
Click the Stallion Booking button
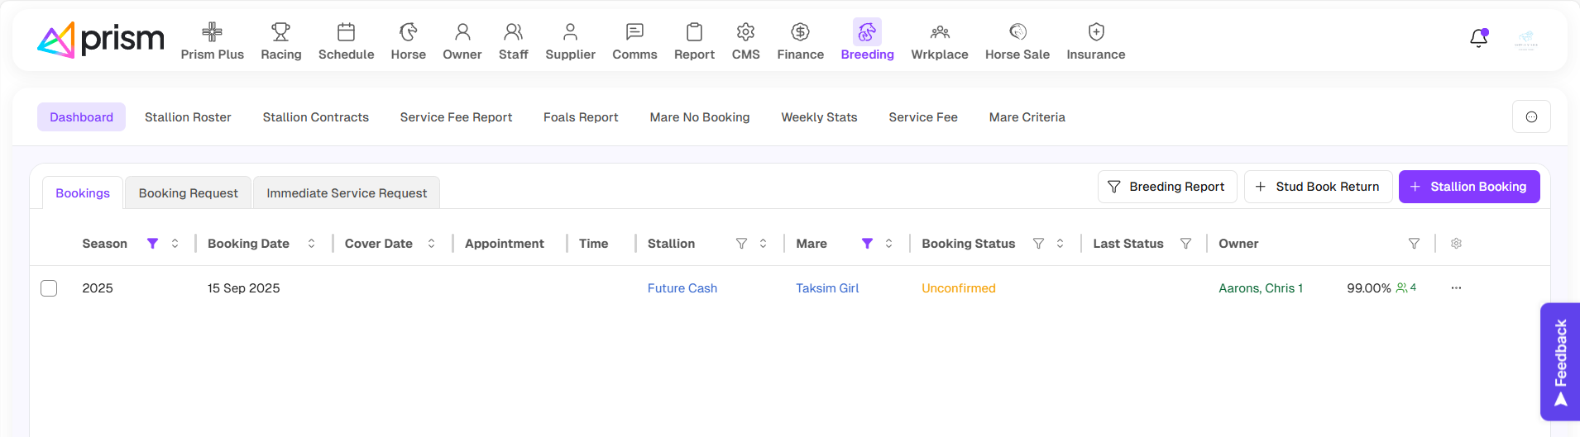(x=1468, y=187)
